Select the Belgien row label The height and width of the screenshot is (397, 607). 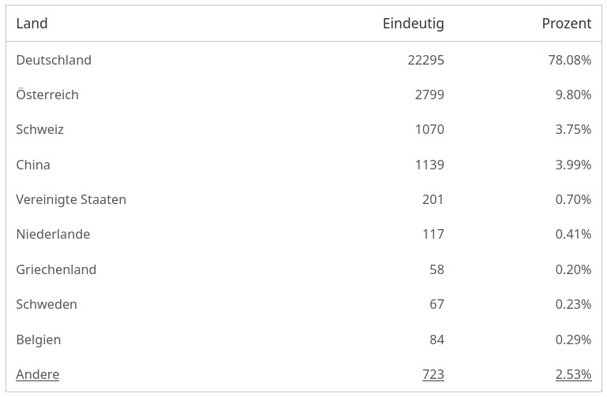coord(38,339)
